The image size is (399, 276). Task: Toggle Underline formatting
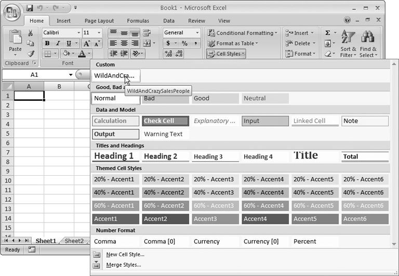[69, 43]
